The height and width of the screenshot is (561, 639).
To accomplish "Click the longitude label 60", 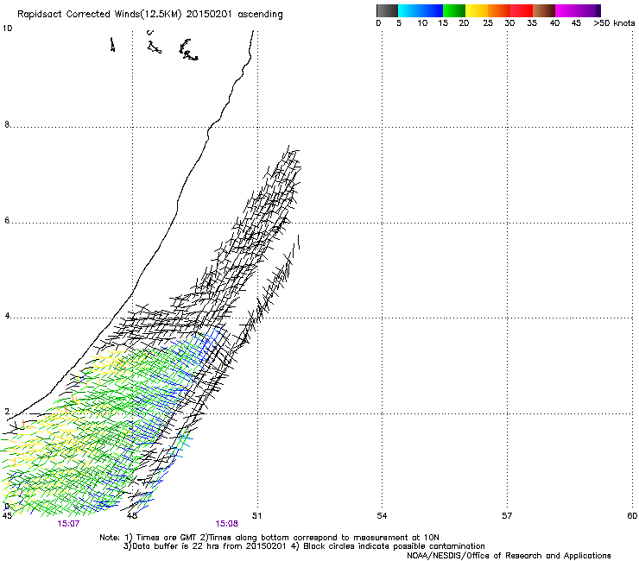I will pyautogui.click(x=632, y=516).
